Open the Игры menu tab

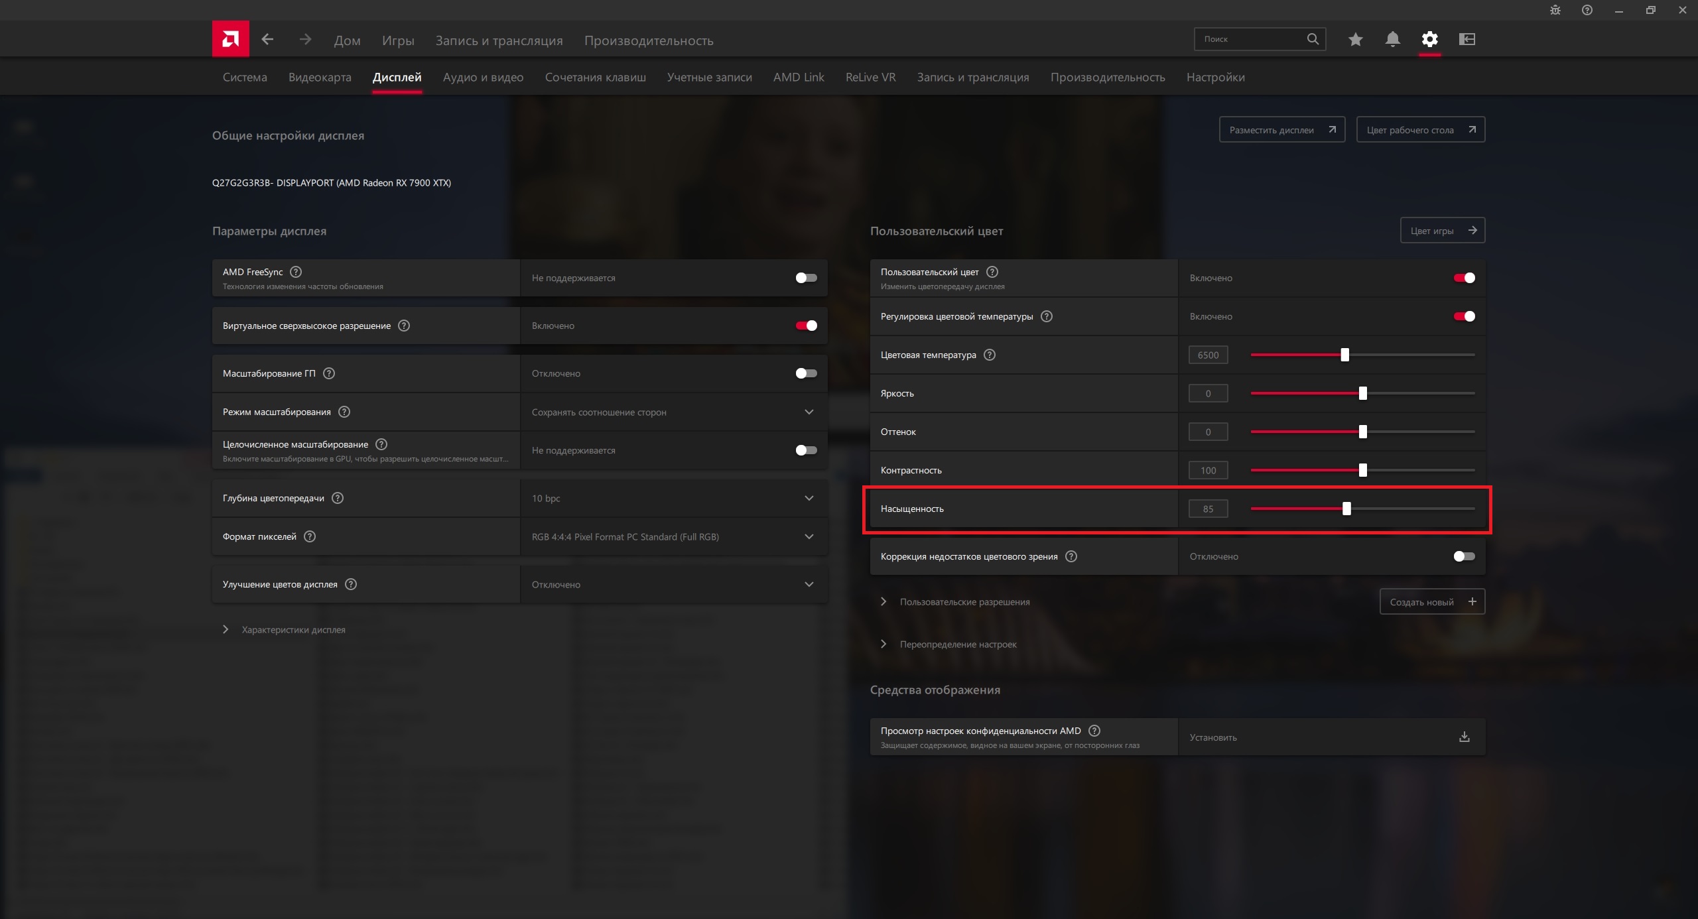[x=398, y=40]
